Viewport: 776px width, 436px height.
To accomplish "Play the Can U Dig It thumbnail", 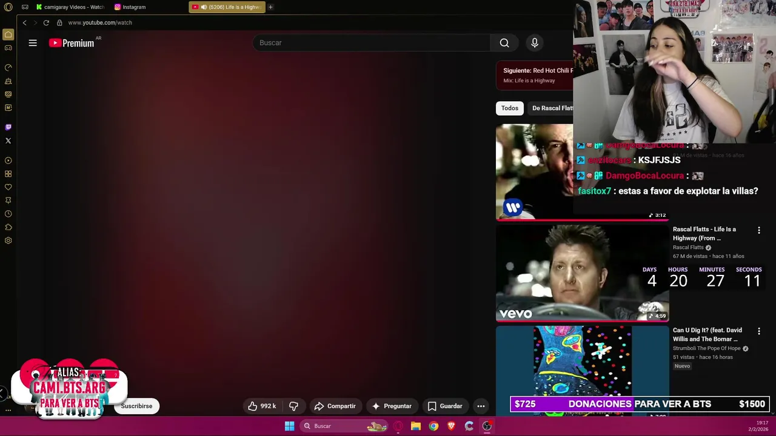I will [582, 371].
